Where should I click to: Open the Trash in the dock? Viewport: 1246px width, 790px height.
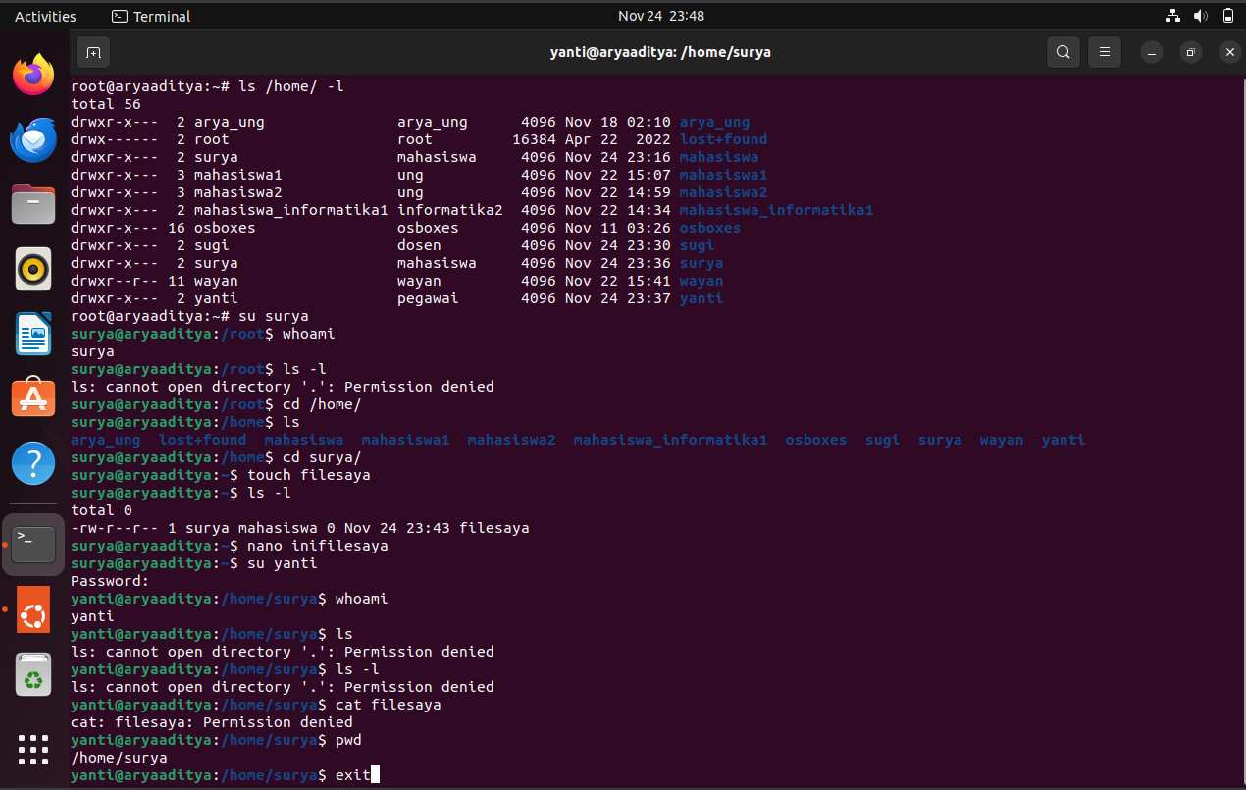[33, 674]
